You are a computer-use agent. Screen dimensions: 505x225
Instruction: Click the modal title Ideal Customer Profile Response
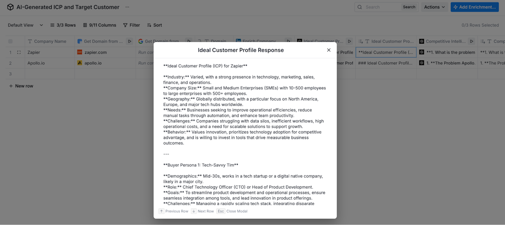(241, 50)
